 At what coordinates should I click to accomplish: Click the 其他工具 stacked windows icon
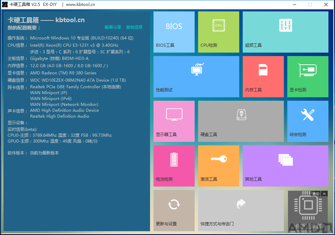pyautogui.click(x=286, y=160)
